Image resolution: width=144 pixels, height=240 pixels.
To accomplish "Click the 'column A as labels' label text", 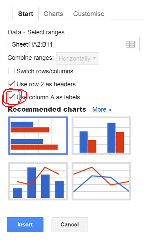I will coord(54,97).
